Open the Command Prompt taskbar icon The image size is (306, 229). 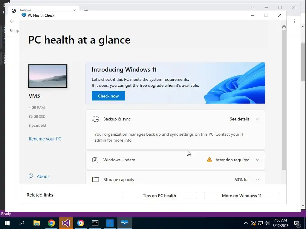click(x=95, y=223)
